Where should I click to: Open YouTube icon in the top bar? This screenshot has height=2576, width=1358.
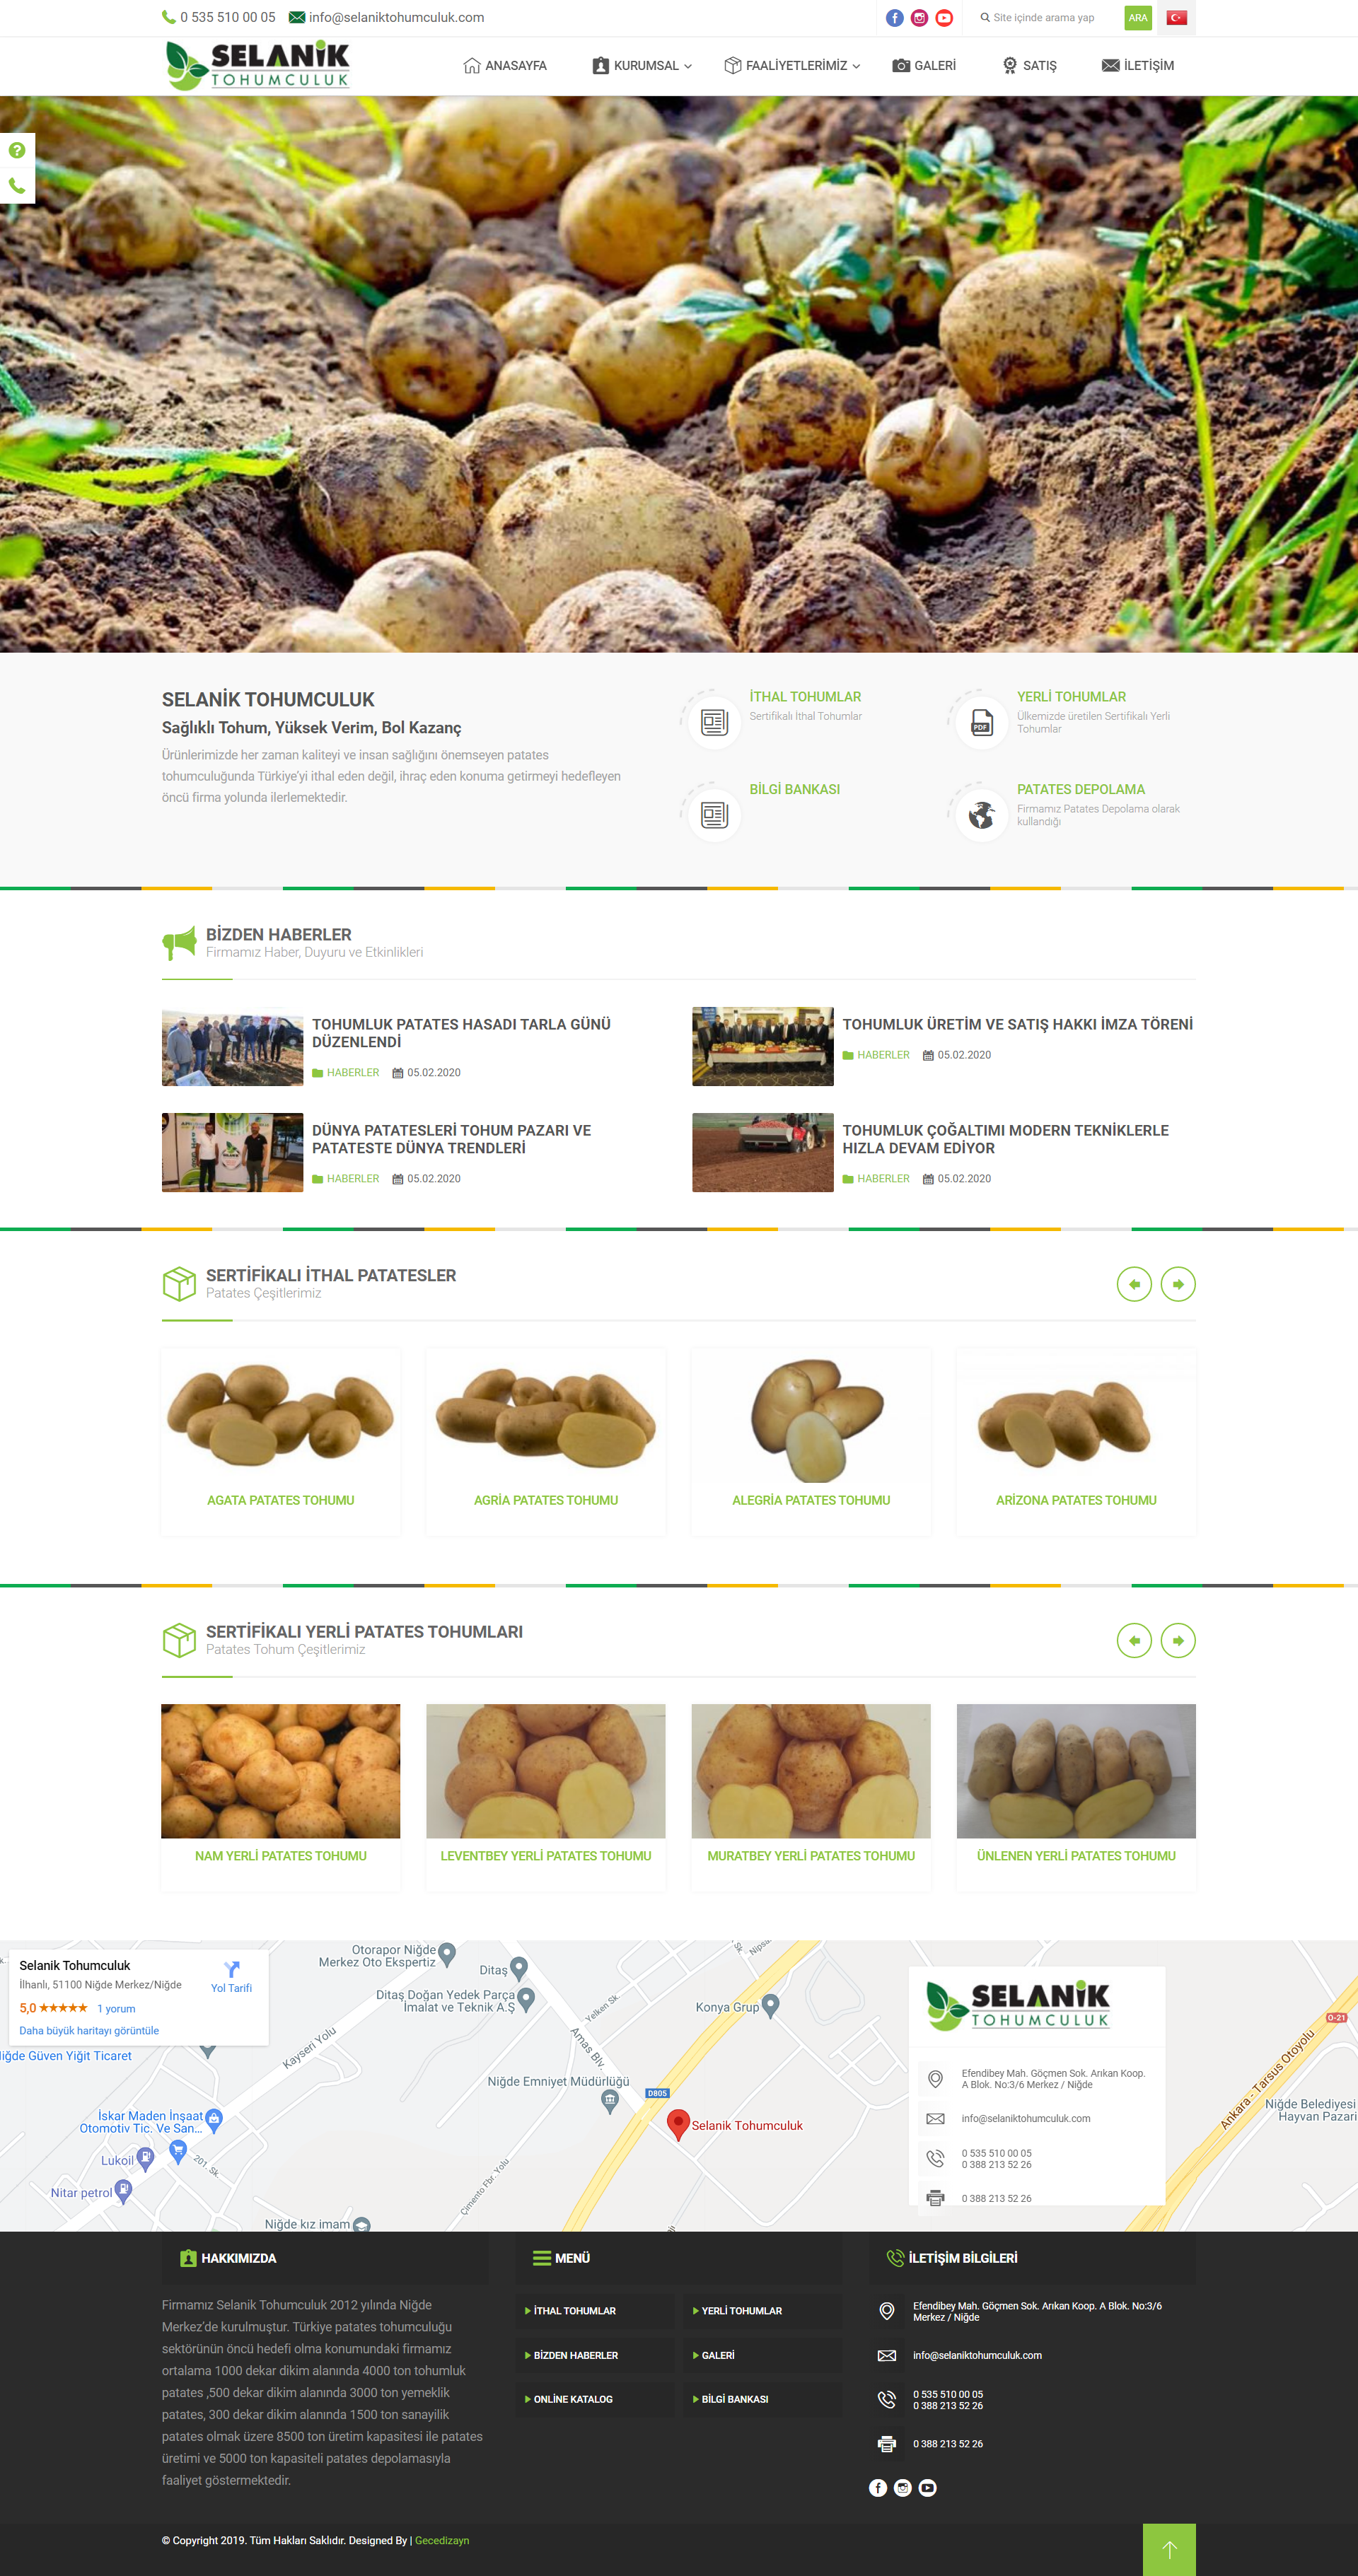click(x=944, y=18)
